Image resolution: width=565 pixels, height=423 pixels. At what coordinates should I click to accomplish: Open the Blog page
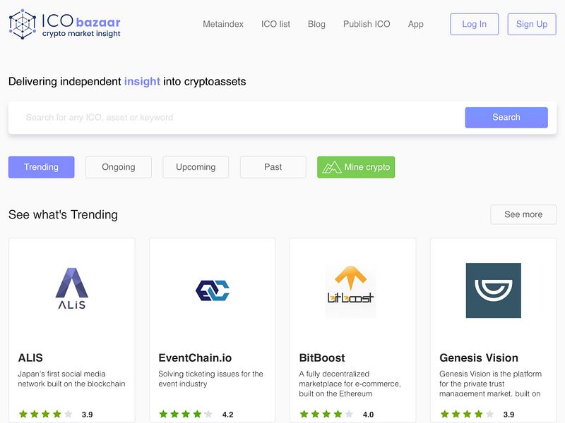[316, 24]
